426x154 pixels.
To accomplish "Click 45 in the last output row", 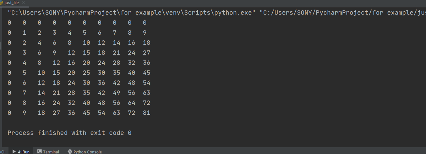I will [86, 113].
